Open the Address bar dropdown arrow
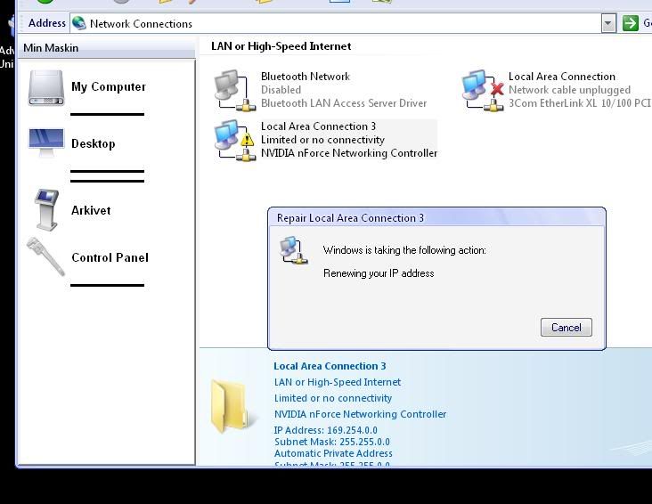Image resolution: width=652 pixels, height=504 pixels. coord(608,23)
